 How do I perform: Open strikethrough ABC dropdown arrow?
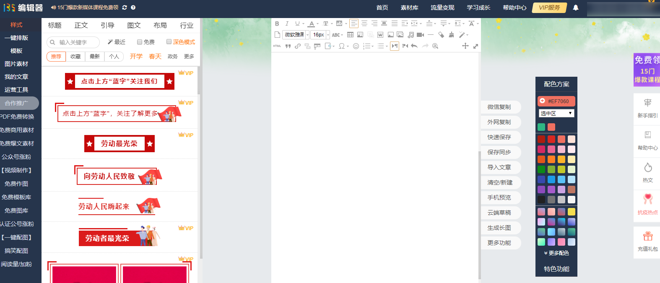[x=342, y=35]
